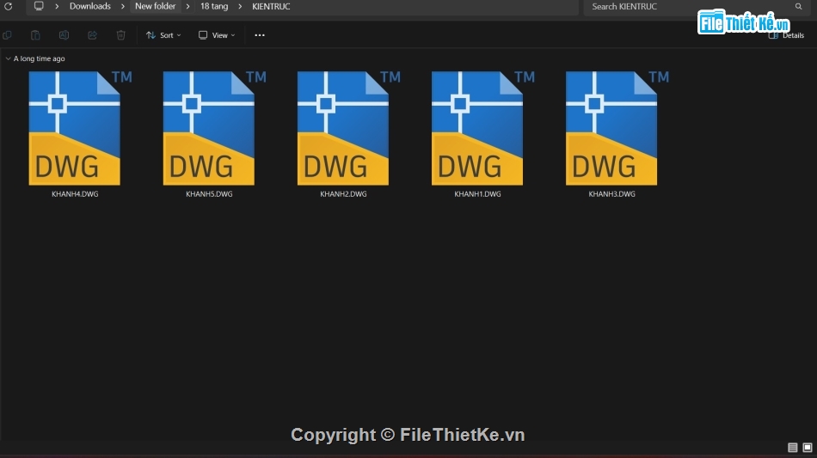The width and height of the screenshot is (817, 458).
Task: Click the Paste toolbar icon
Action: coord(35,35)
